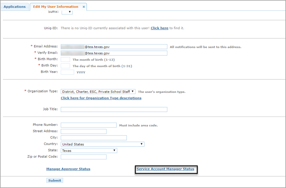
Task: Click the Birth Month input box
Action: coord(65,59)
